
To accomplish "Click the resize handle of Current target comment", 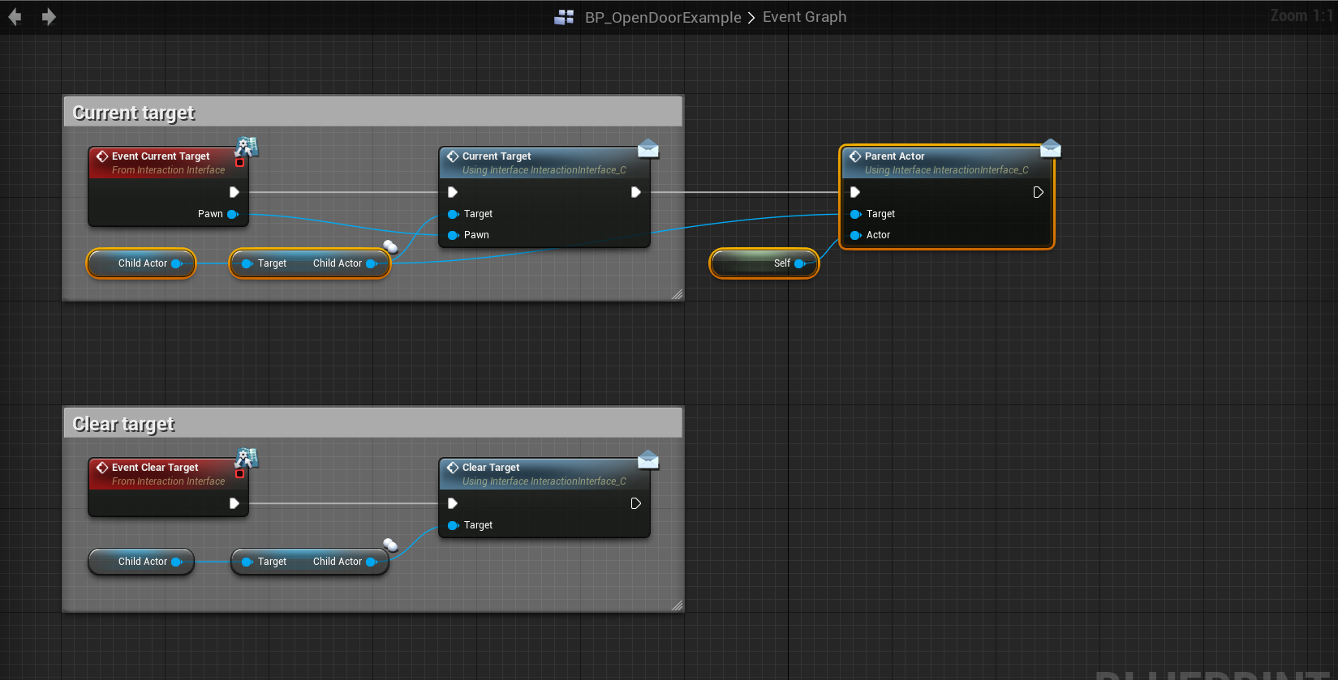I will 677,295.
